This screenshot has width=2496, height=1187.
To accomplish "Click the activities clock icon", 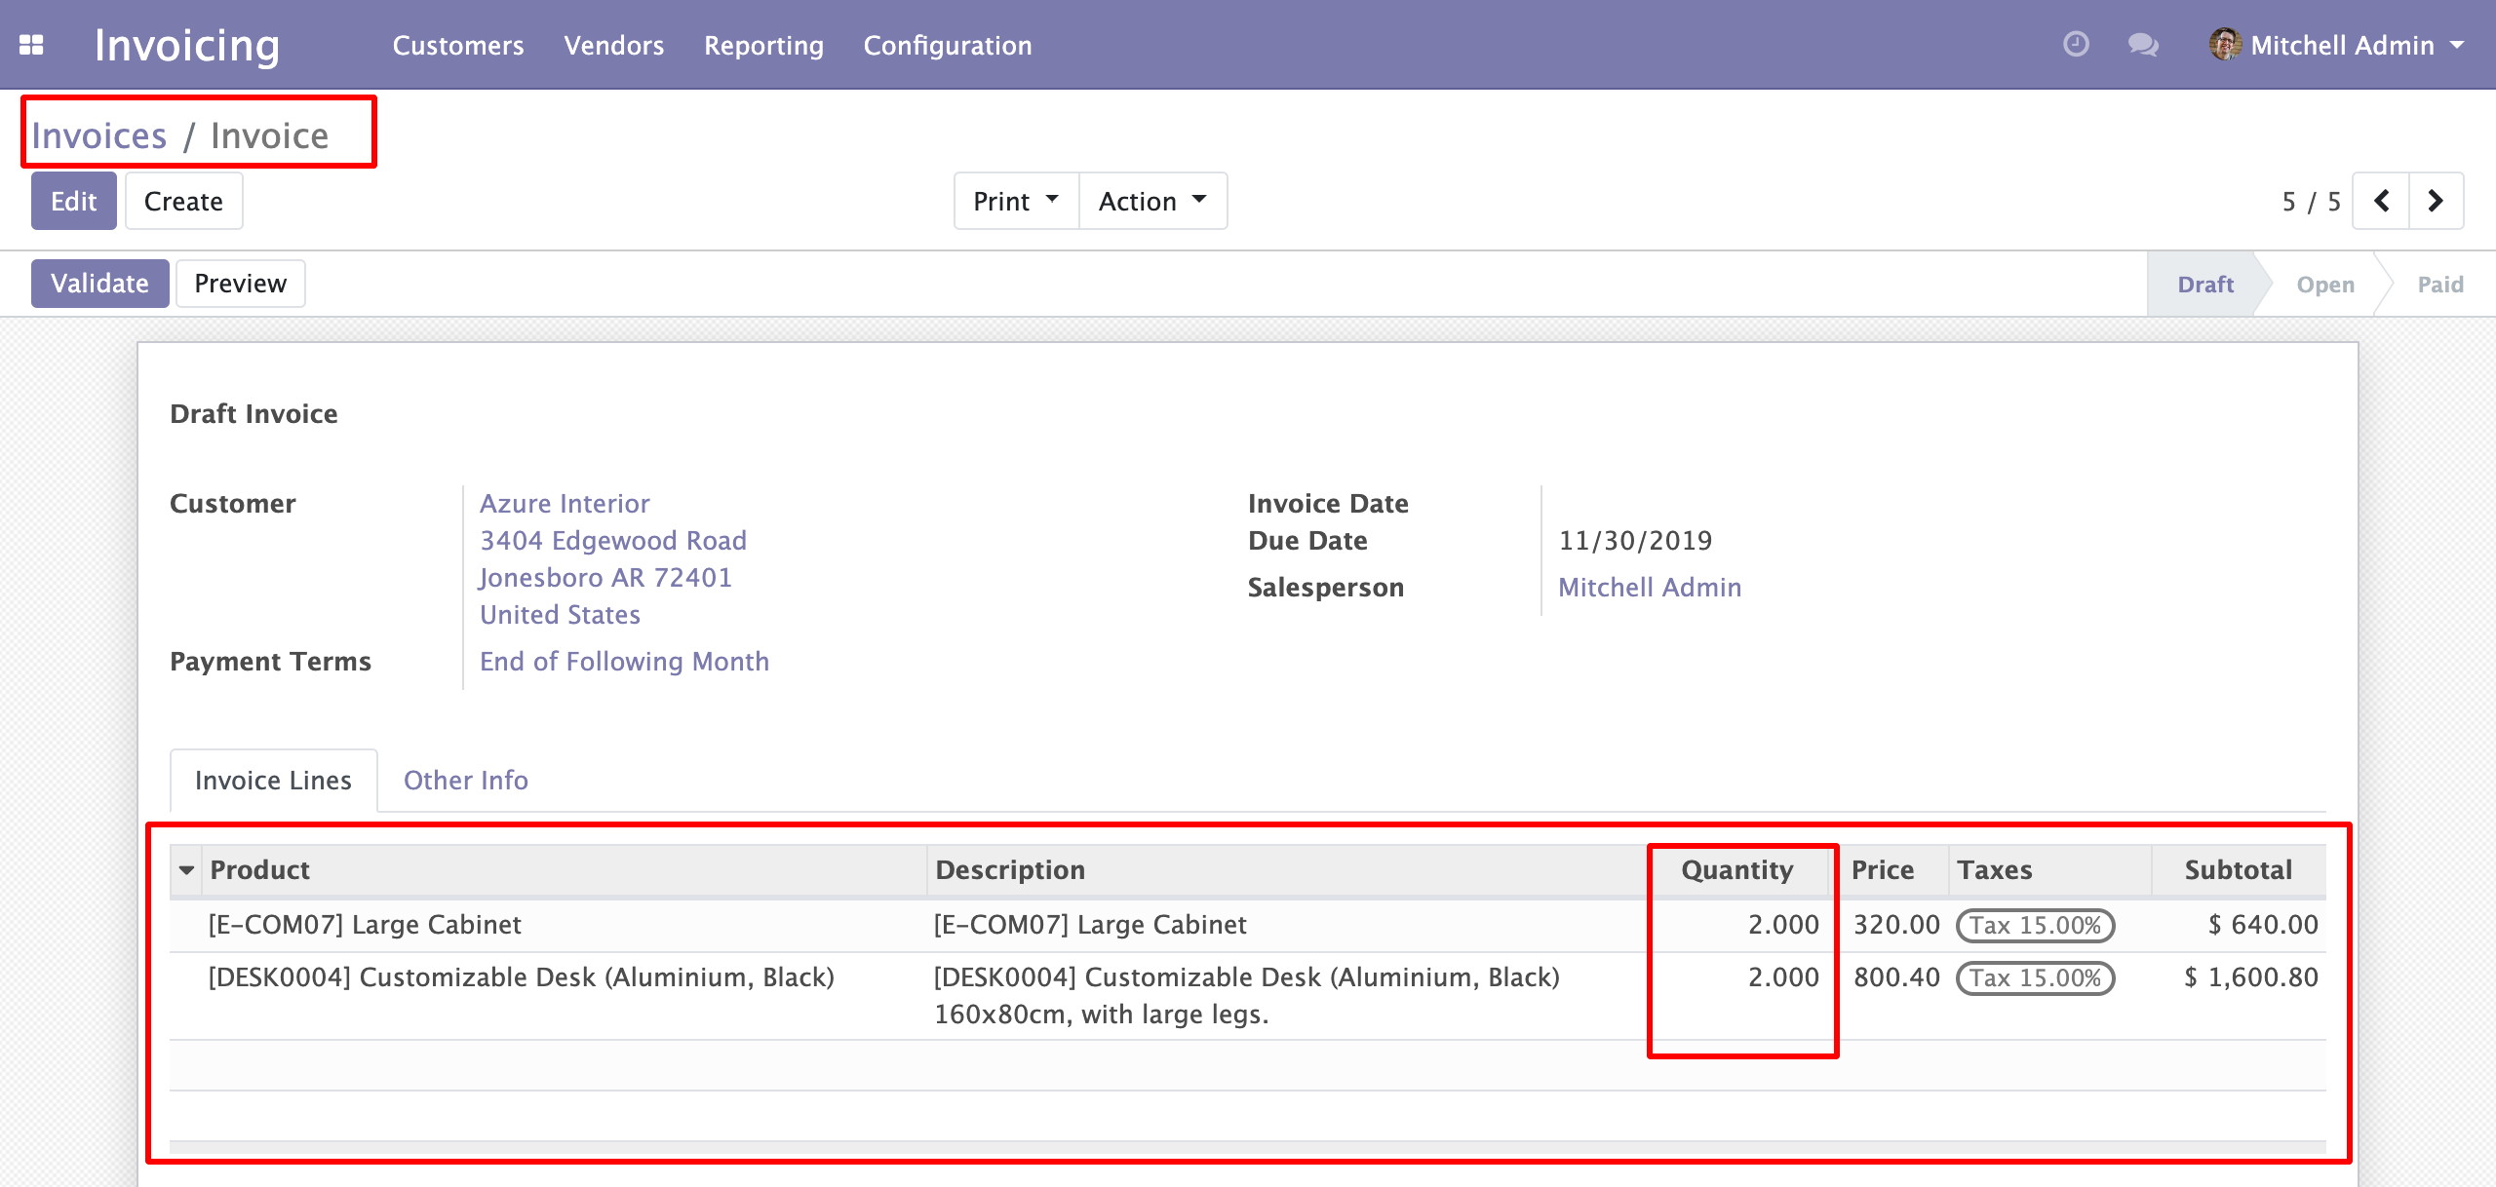I will (x=2076, y=45).
